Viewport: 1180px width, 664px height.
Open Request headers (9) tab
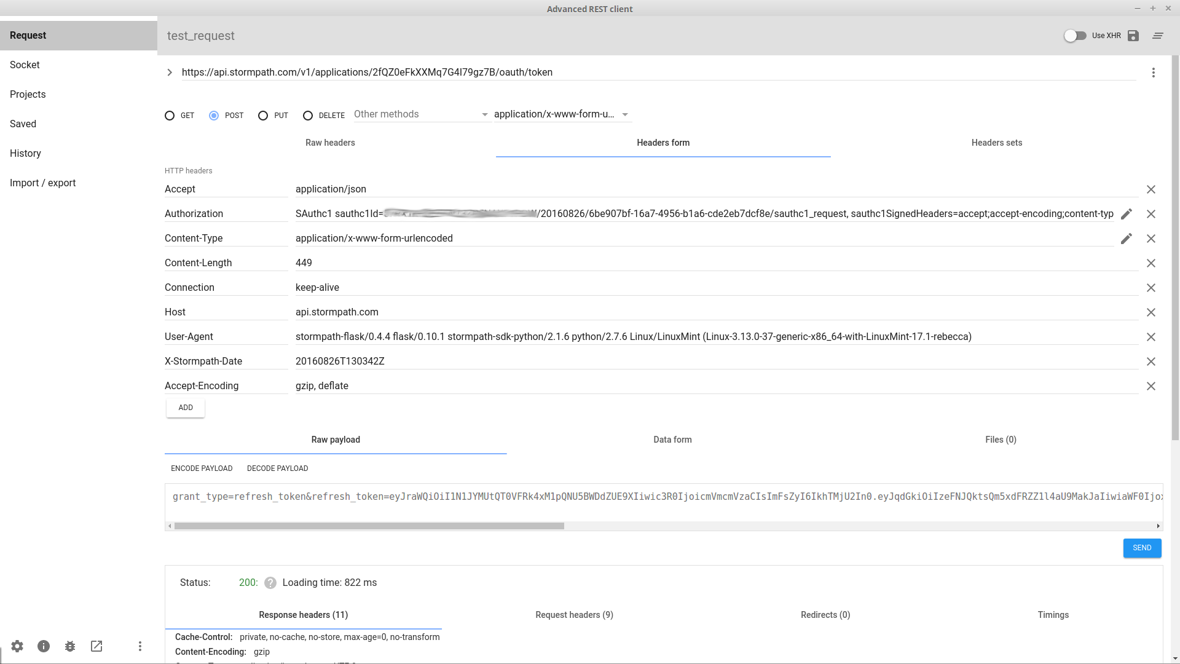tap(574, 615)
